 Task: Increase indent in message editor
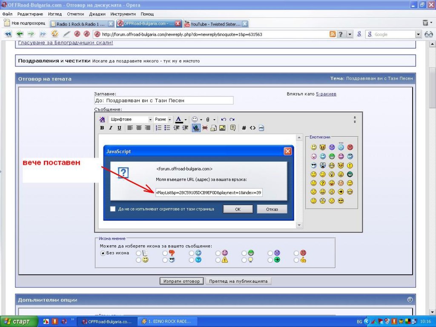pyautogui.click(x=185, y=128)
